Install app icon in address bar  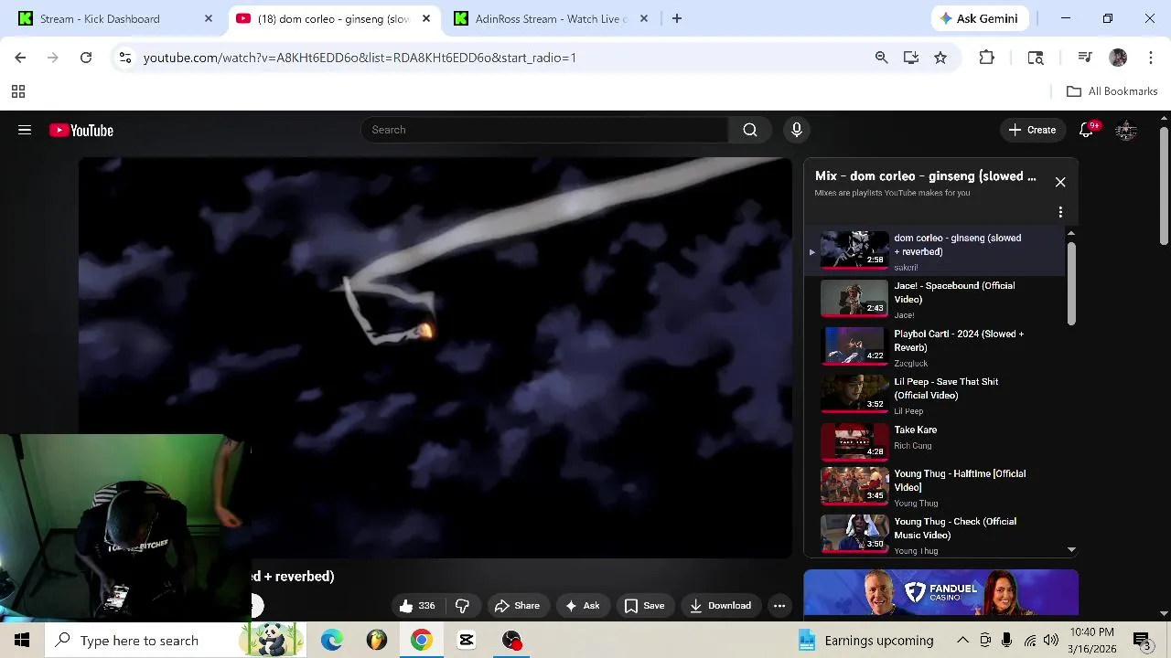click(x=911, y=58)
